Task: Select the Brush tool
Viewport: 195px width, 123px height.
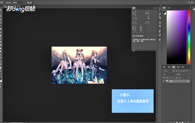Action: point(1,32)
